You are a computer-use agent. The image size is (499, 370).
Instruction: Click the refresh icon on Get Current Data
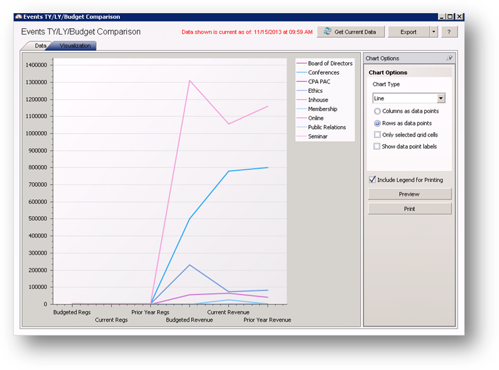click(327, 31)
